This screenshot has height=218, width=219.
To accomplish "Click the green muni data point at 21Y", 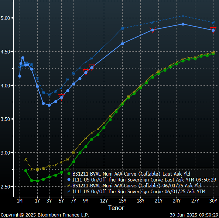I will tap(159, 73).
